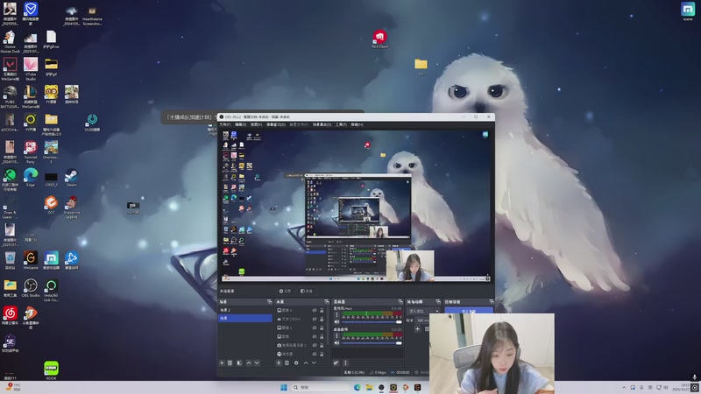Open the Steam desktop shortcut

(x=72, y=178)
